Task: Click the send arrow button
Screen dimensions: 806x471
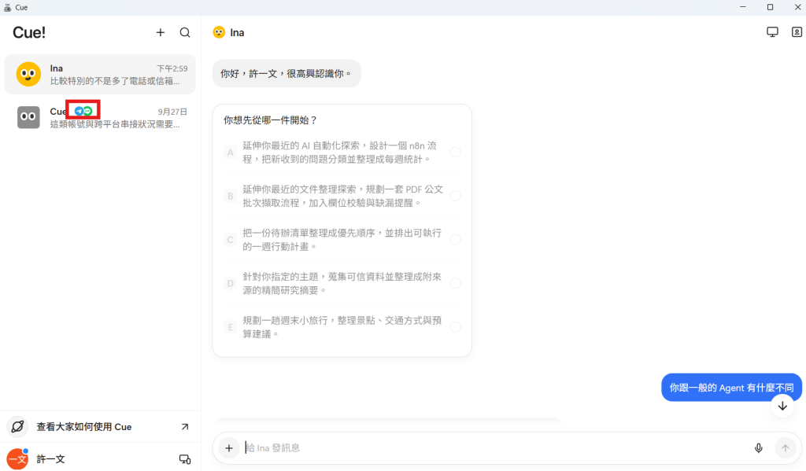Action: click(785, 448)
